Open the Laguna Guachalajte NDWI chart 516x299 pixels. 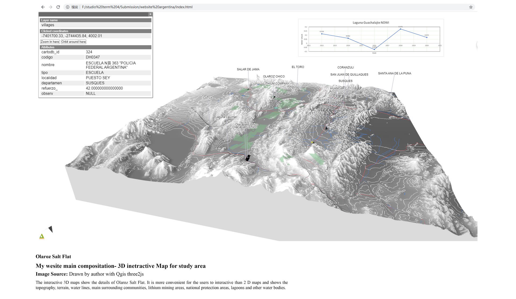[371, 38]
